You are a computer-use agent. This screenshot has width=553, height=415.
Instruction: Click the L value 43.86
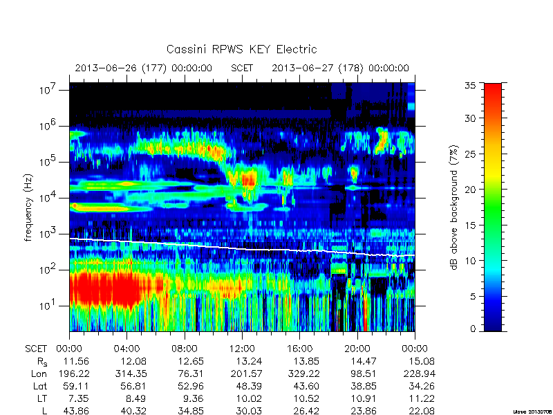tap(76, 411)
